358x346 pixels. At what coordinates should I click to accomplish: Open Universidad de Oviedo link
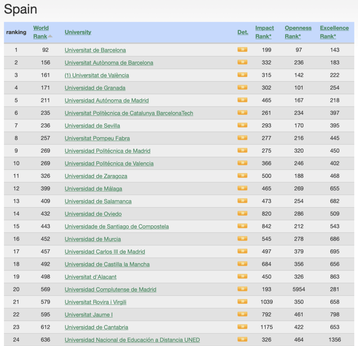[93, 214]
